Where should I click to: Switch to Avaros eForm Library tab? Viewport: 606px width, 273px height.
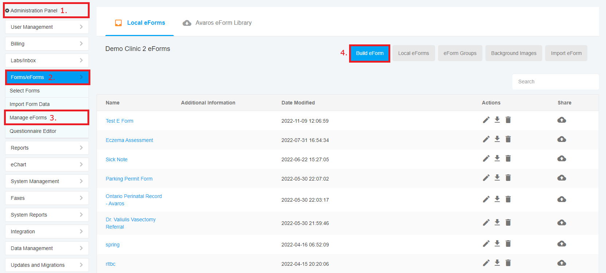[x=217, y=23]
